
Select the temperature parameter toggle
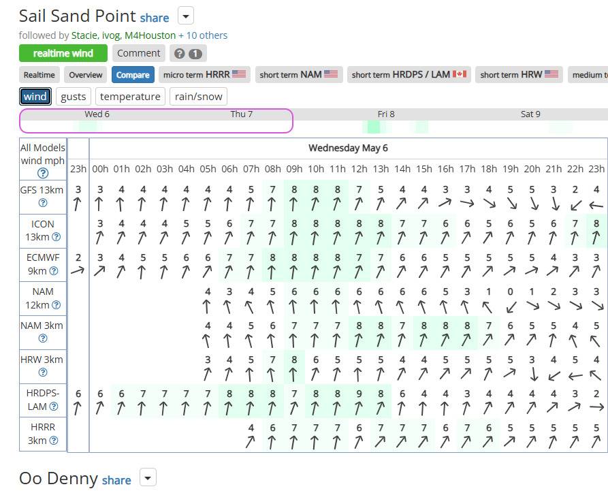click(130, 97)
